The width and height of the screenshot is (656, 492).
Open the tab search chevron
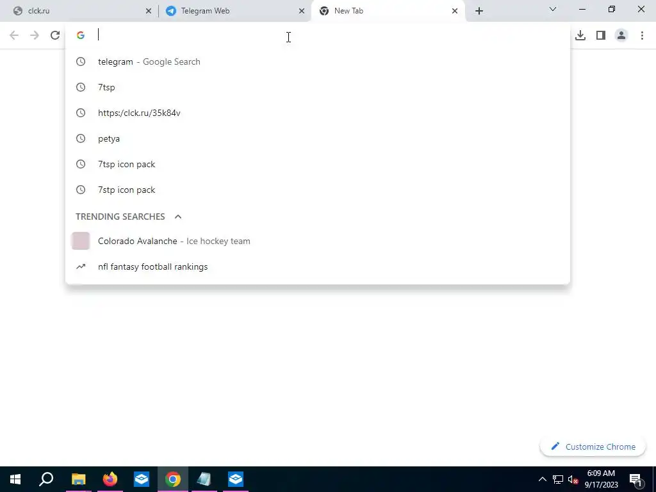pyautogui.click(x=553, y=9)
